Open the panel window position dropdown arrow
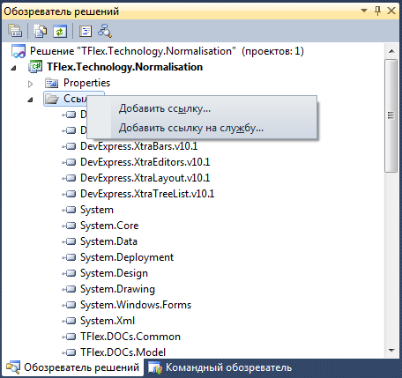The width and height of the screenshot is (402, 378). pos(364,11)
